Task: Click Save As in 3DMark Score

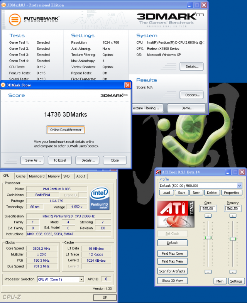Action: (32, 160)
